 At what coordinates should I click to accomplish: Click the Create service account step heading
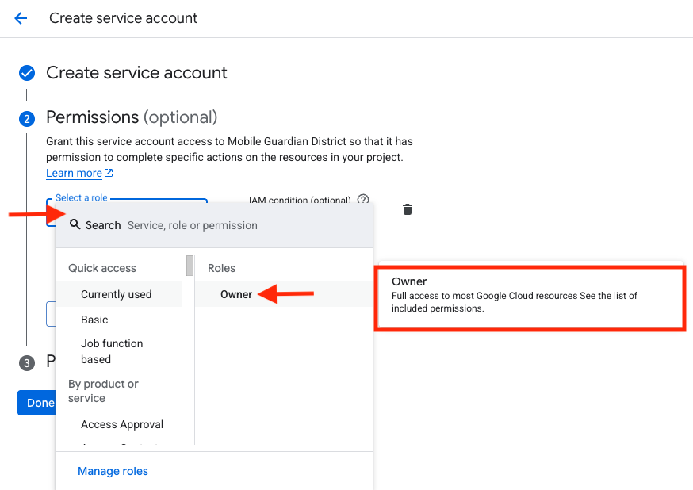click(x=136, y=73)
